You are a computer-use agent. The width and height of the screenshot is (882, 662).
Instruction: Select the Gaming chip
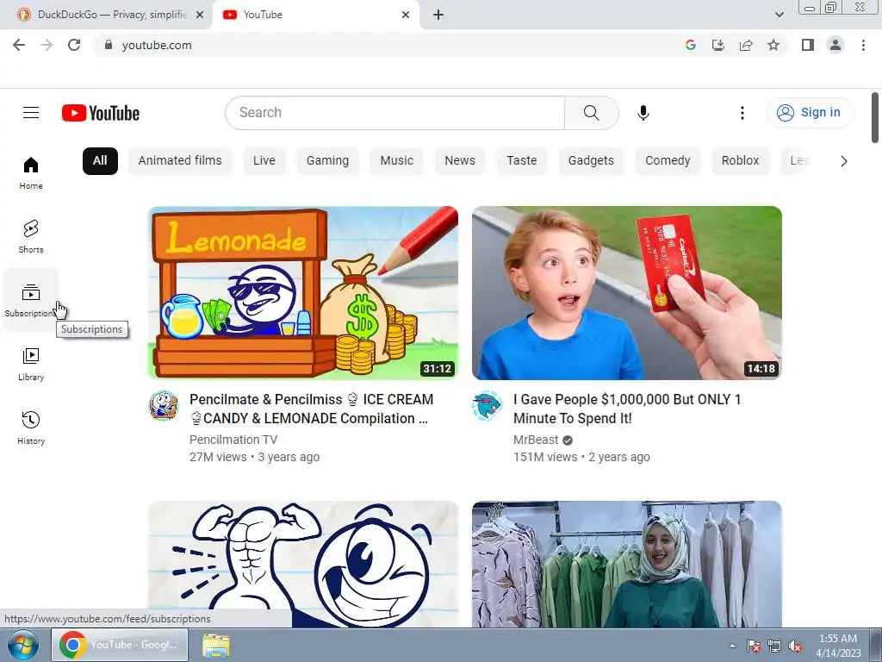click(327, 160)
